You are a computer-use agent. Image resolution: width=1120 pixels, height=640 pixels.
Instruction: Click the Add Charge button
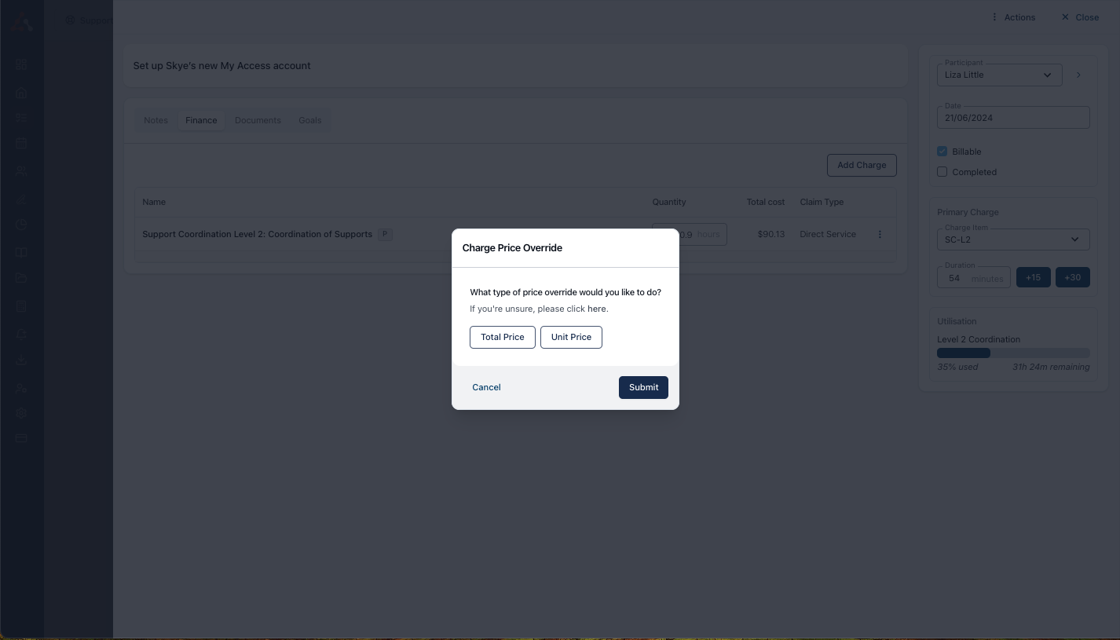click(x=862, y=165)
